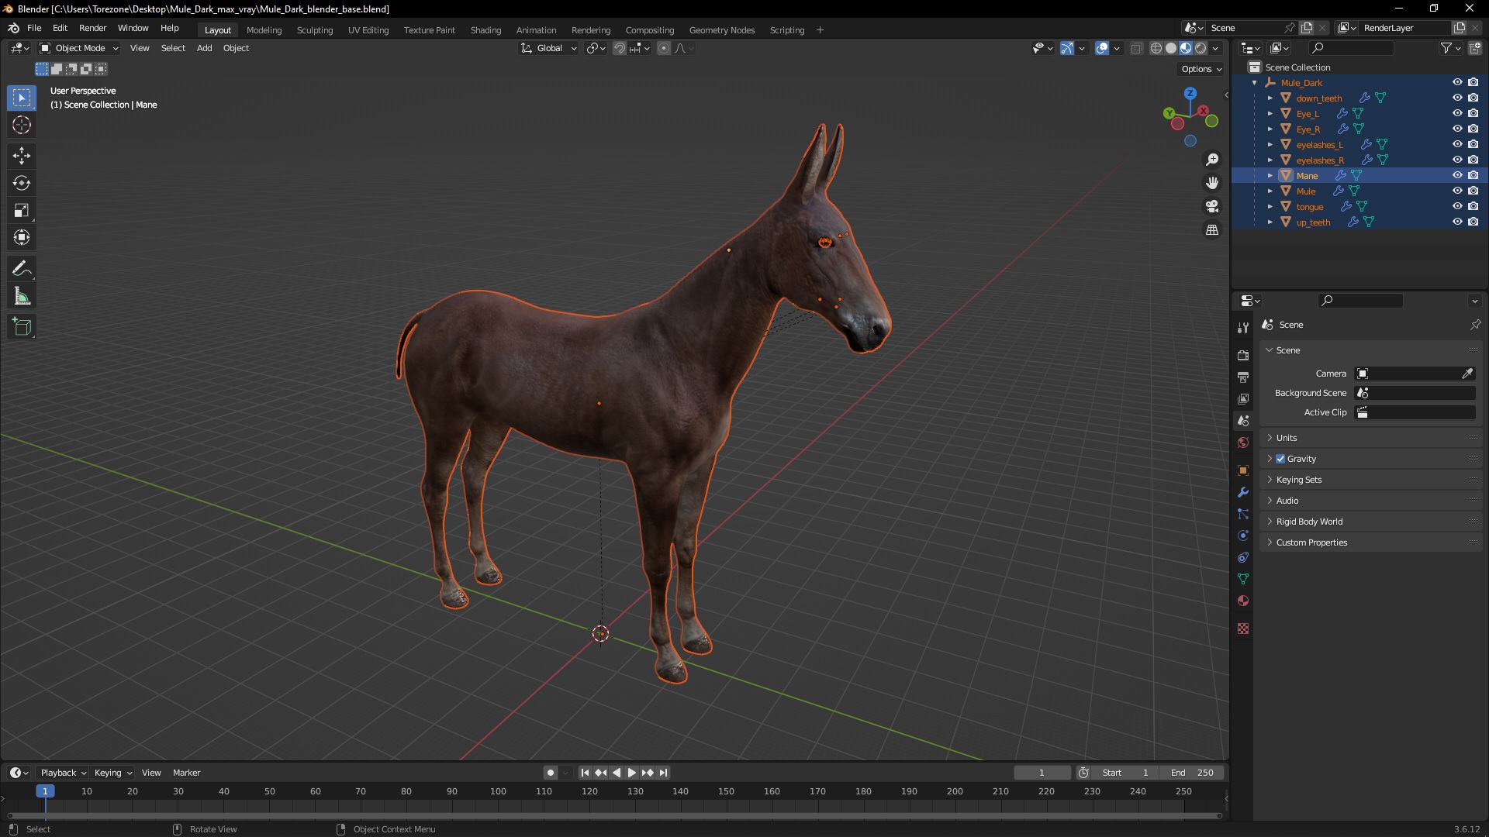Screen dimensions: 1489x837
Task: Click the Transform tool icon
Action: 22,237
